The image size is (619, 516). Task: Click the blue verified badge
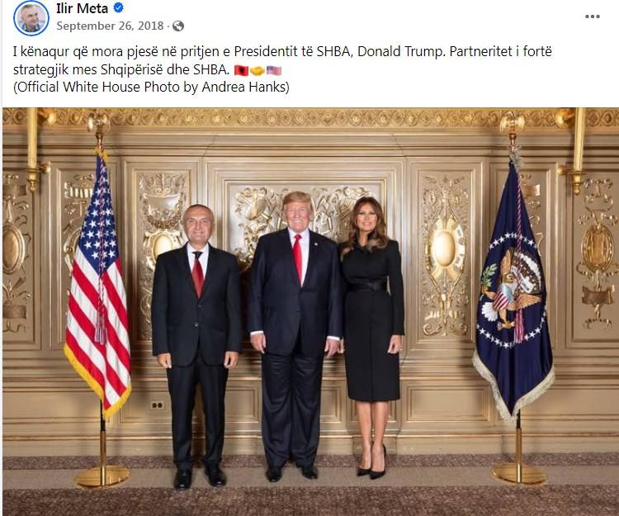[118, 7]
